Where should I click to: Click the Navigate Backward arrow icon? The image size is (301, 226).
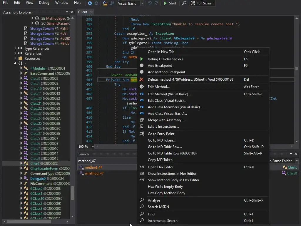point(90,3)
